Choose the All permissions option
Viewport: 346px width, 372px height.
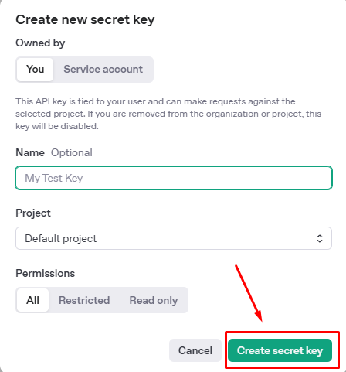[32, 300]
